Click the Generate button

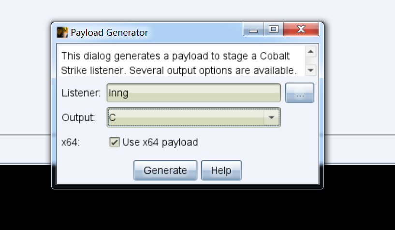coord(165,171)
